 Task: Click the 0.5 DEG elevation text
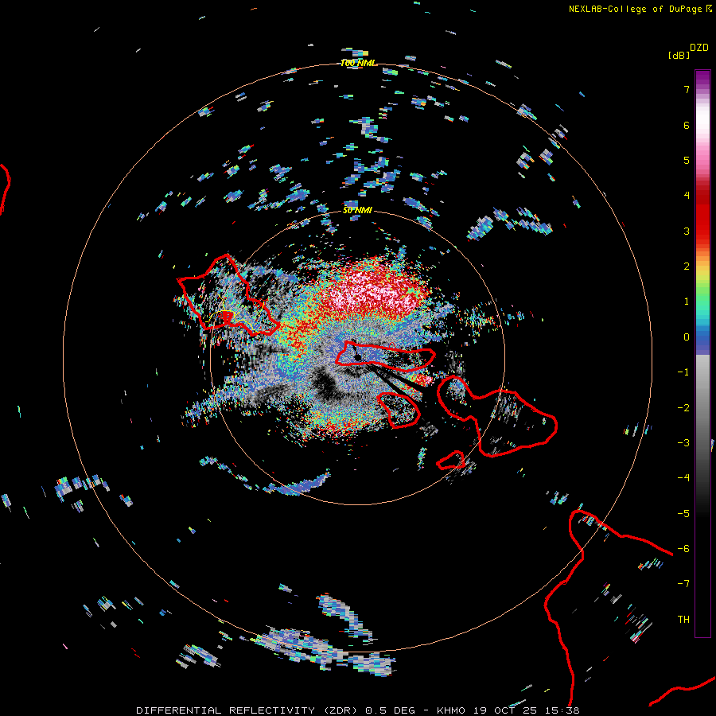coord(390,710)
